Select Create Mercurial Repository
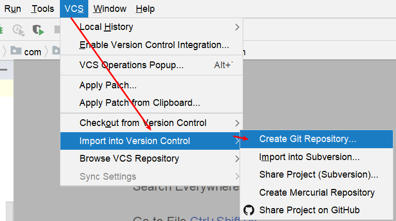This screenshot has height=221, width=396. coord(316,193)
